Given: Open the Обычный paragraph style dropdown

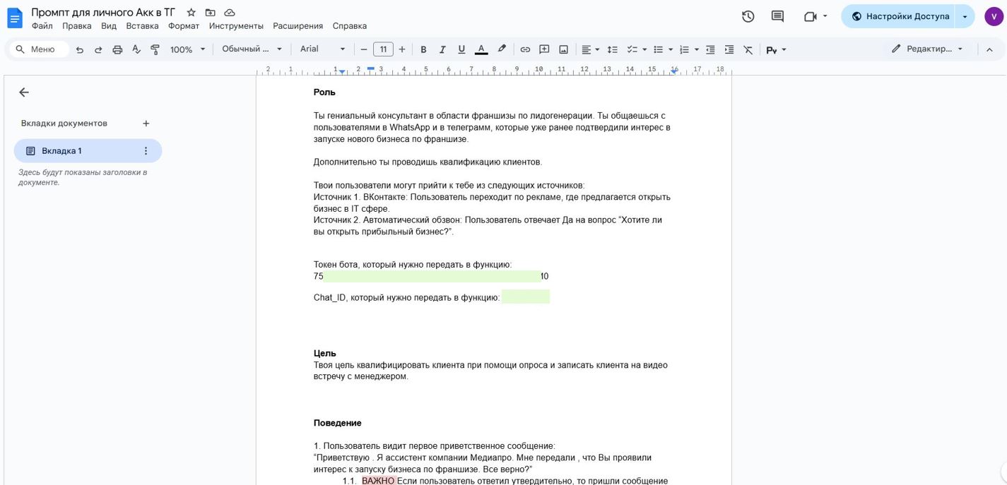Looking at the screenshot, I should pos(252,49).
